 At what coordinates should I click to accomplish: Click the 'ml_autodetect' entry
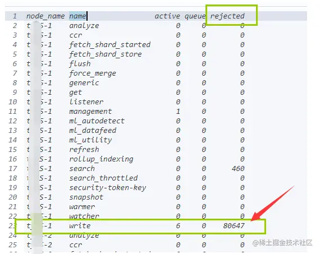point(97,121)
